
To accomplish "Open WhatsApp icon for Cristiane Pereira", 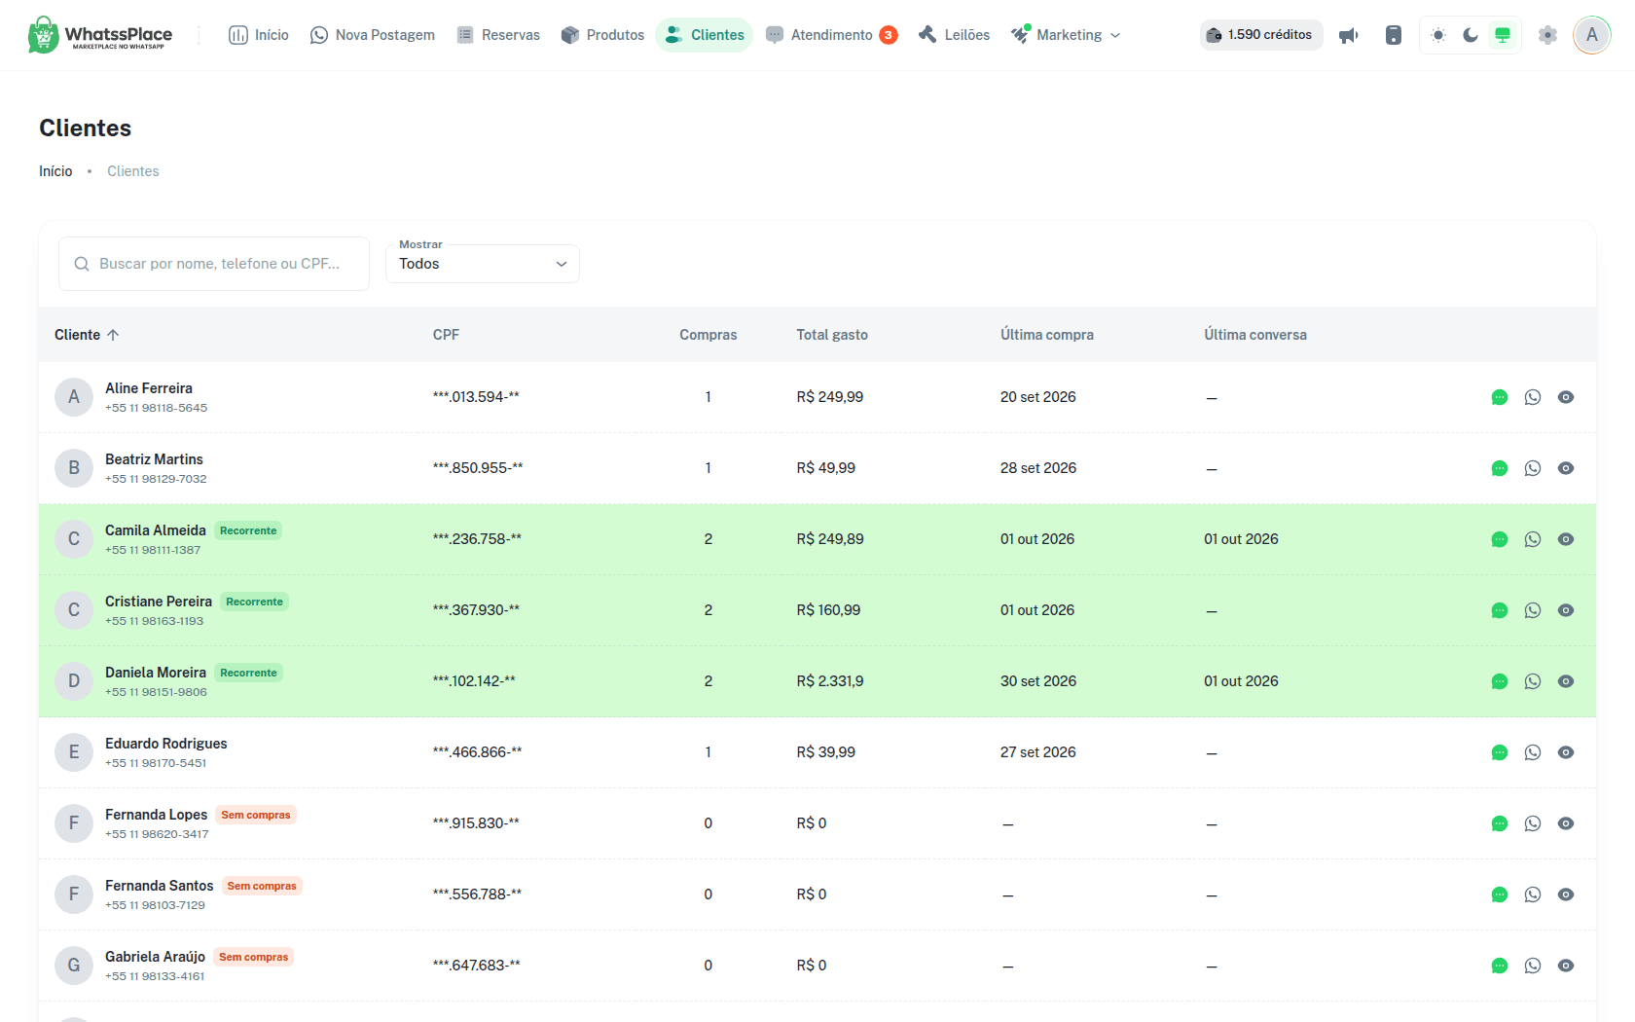I will [x=1533, y=610].
